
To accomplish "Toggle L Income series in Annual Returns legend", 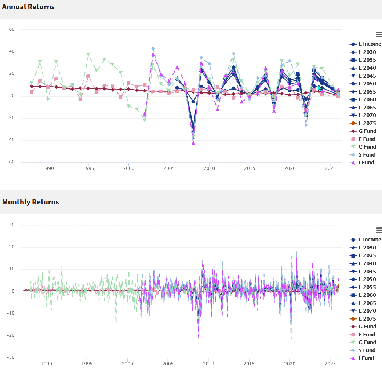I will (x=370, y=44).
